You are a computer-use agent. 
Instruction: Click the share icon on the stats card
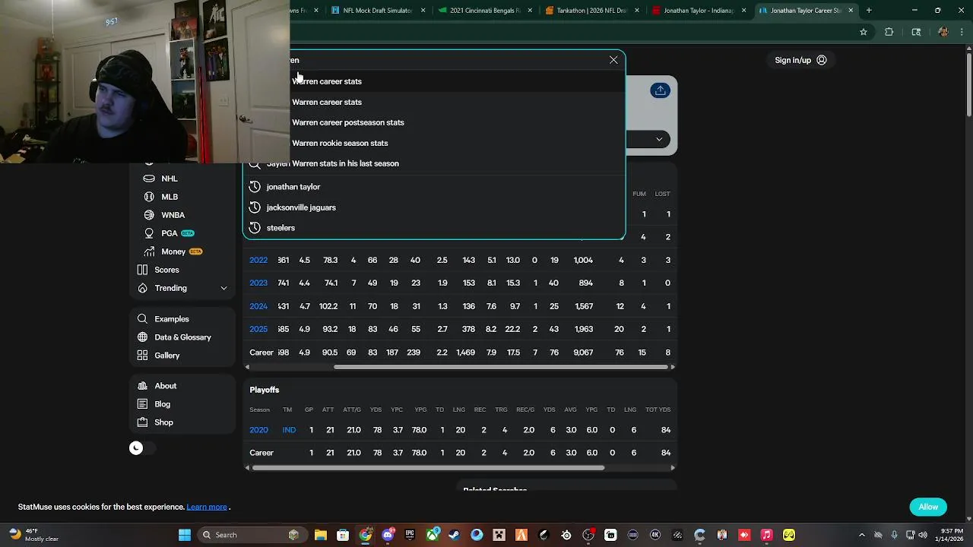tap(660, 90)
